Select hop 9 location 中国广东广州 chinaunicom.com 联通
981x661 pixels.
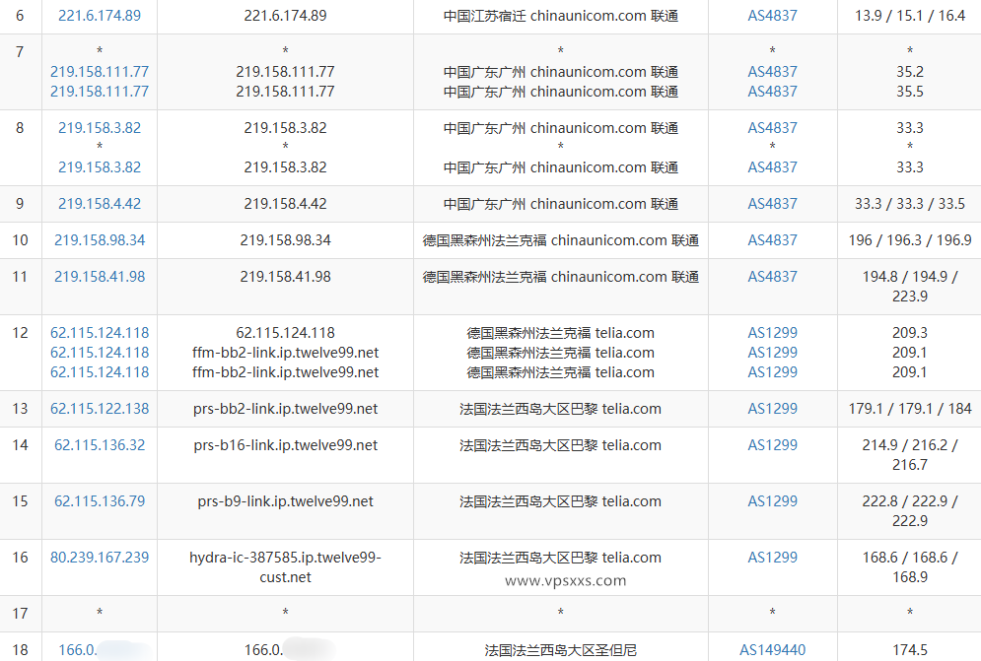pos(561,204)
